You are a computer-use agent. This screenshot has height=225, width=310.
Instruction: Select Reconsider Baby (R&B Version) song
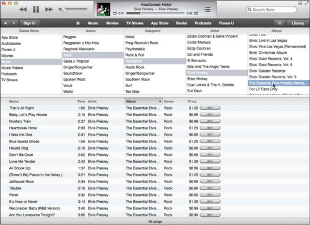[x=155, y=208]
